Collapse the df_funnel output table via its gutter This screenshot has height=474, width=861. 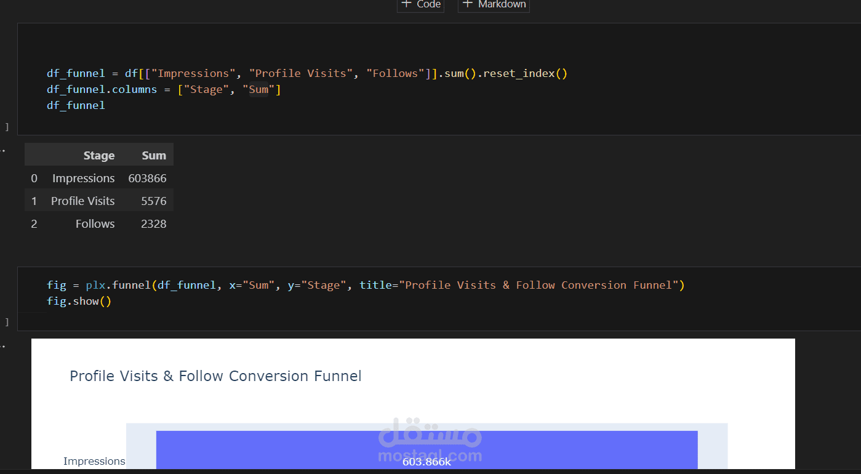pos(4,150)
